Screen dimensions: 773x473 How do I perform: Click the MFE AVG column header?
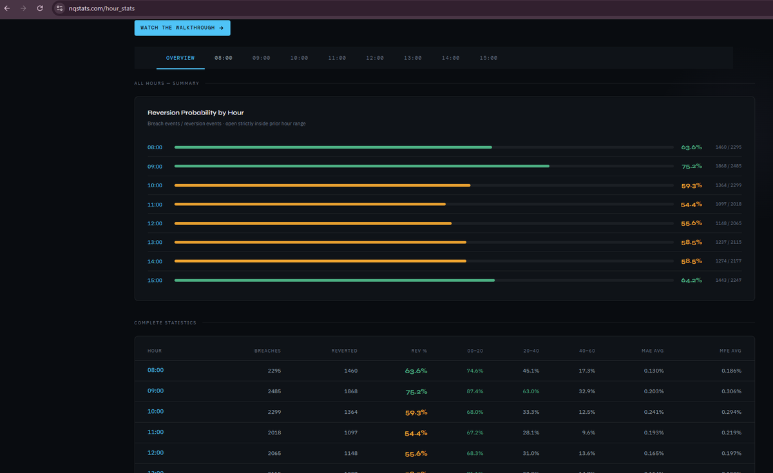click(730, 351)
